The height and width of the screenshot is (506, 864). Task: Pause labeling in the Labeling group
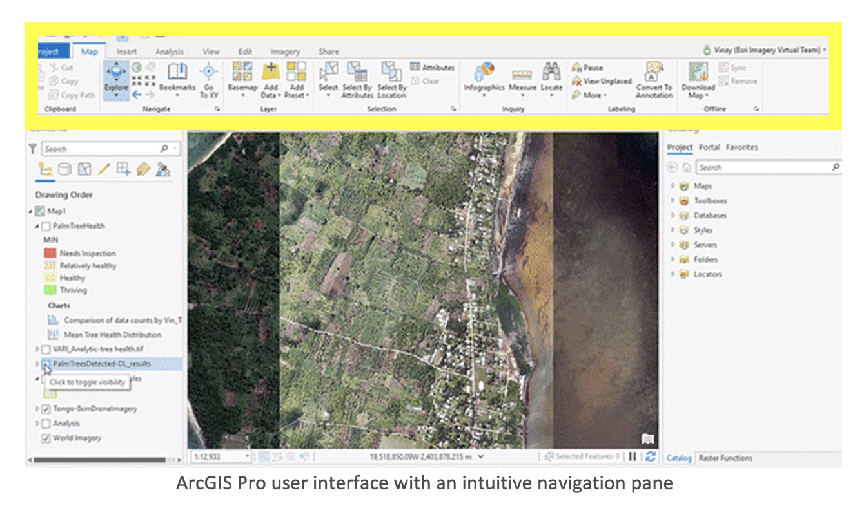587,68
